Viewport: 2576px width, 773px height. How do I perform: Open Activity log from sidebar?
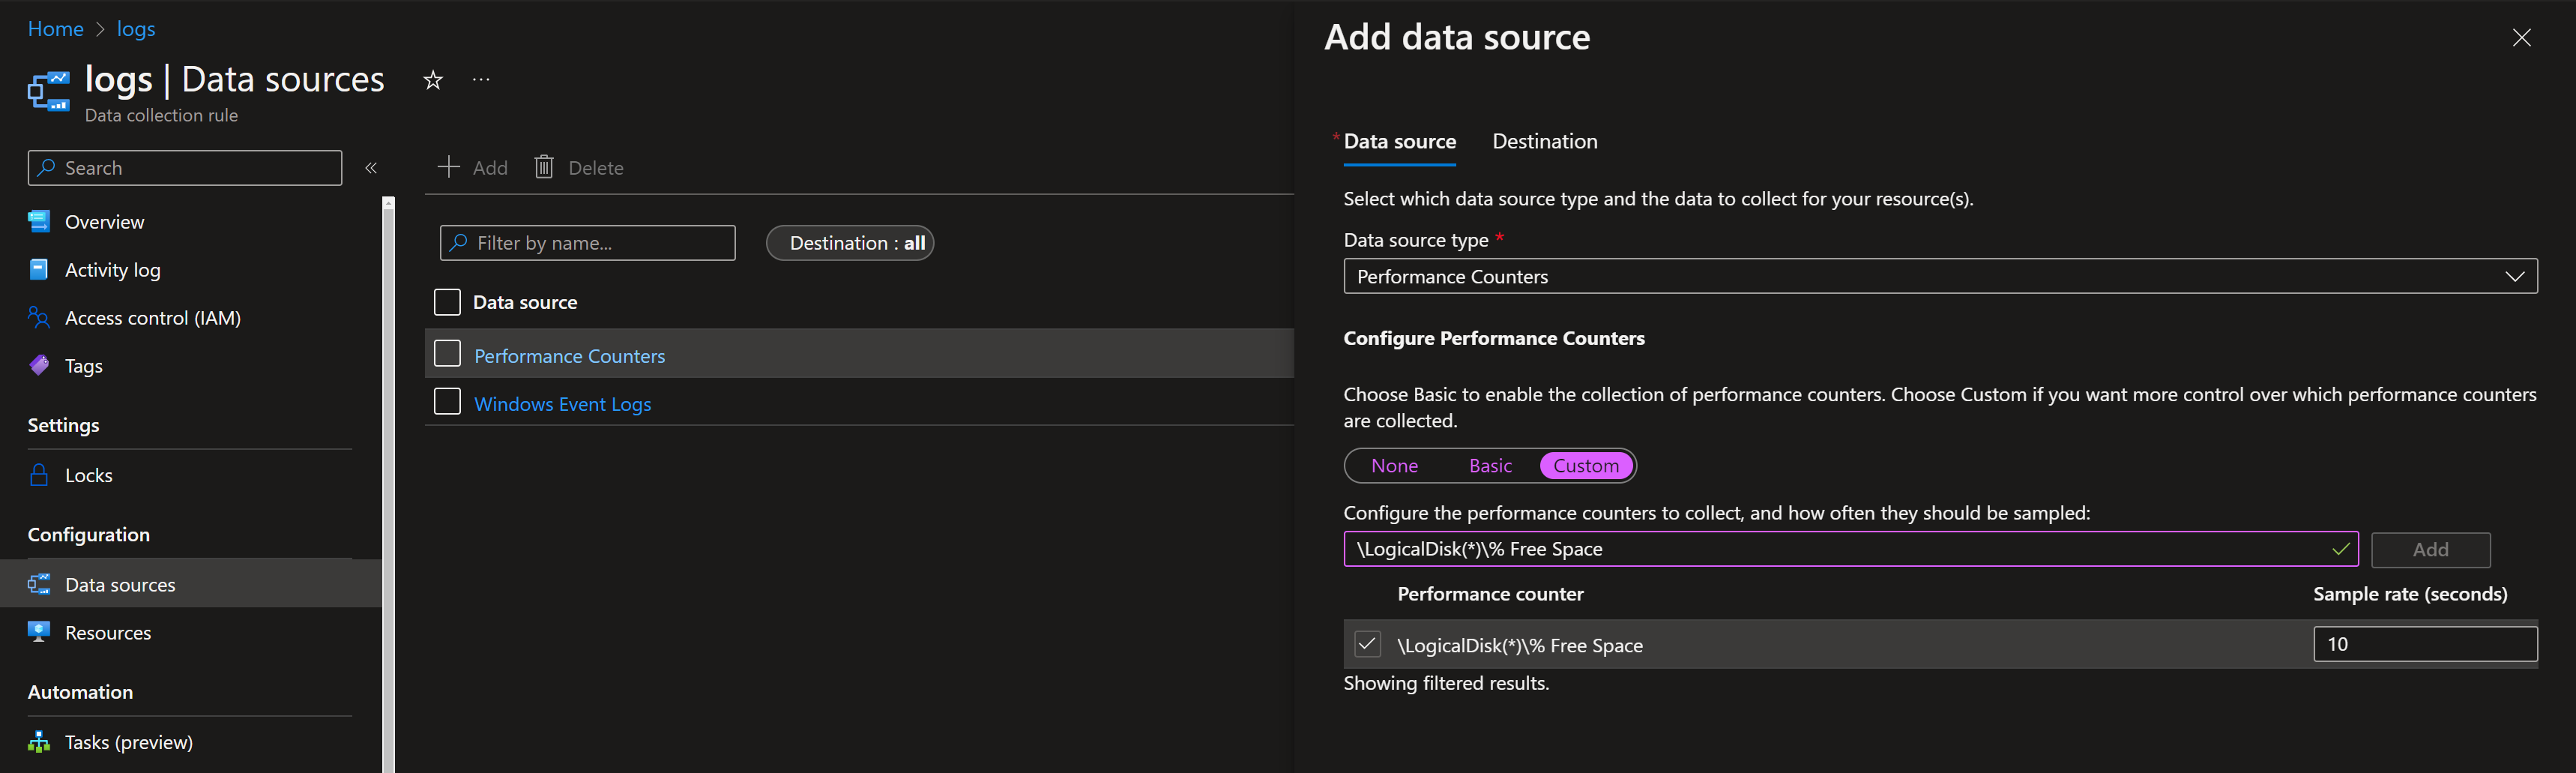(x=112, y=270)
